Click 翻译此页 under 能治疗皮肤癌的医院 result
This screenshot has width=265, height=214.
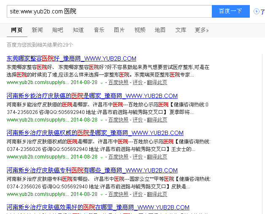157,120
